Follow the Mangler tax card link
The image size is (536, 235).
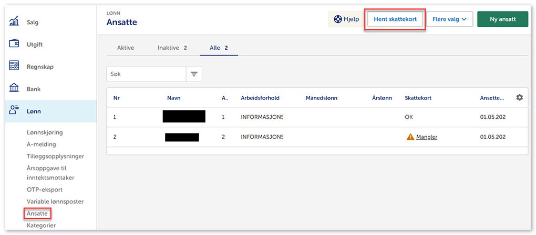coord(427,137)
